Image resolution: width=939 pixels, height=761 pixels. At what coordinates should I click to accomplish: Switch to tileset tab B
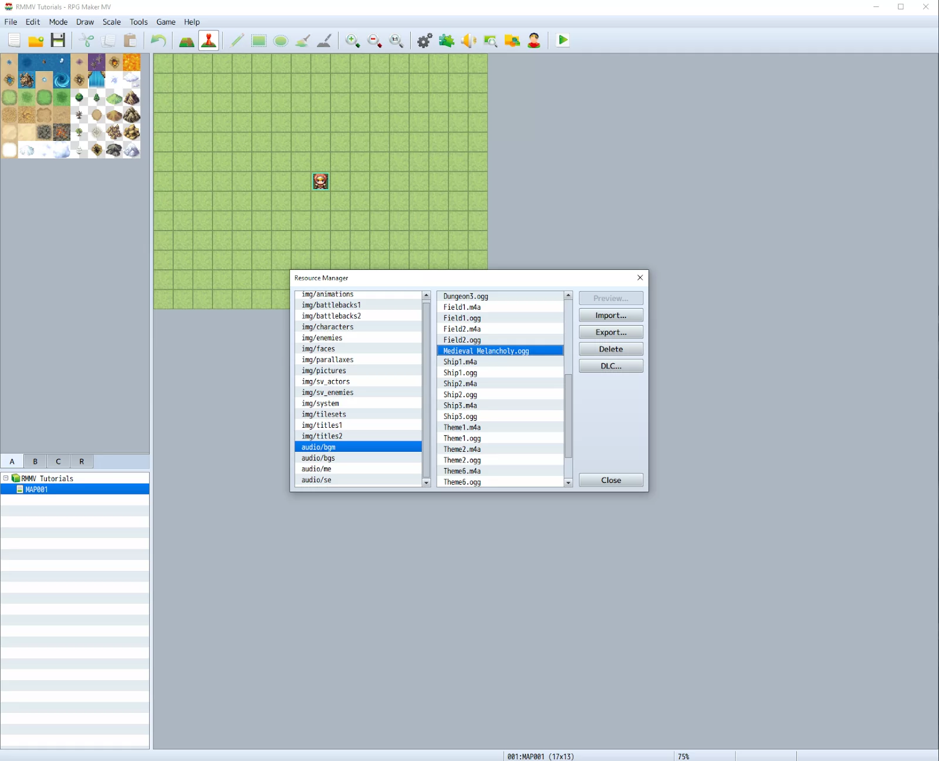pos(35,461)
